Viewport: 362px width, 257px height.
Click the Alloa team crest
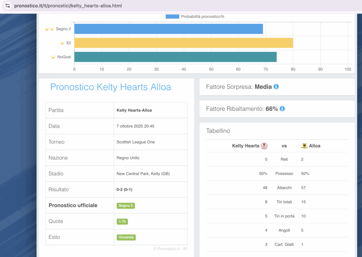[304, 146]
